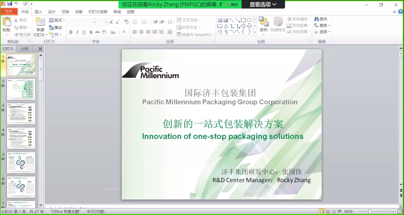Open the Replace (替换) dropdown
Image resolution: width=404 pixels, height=215 pixels.
pyautogui.click(x=322, y=25)
